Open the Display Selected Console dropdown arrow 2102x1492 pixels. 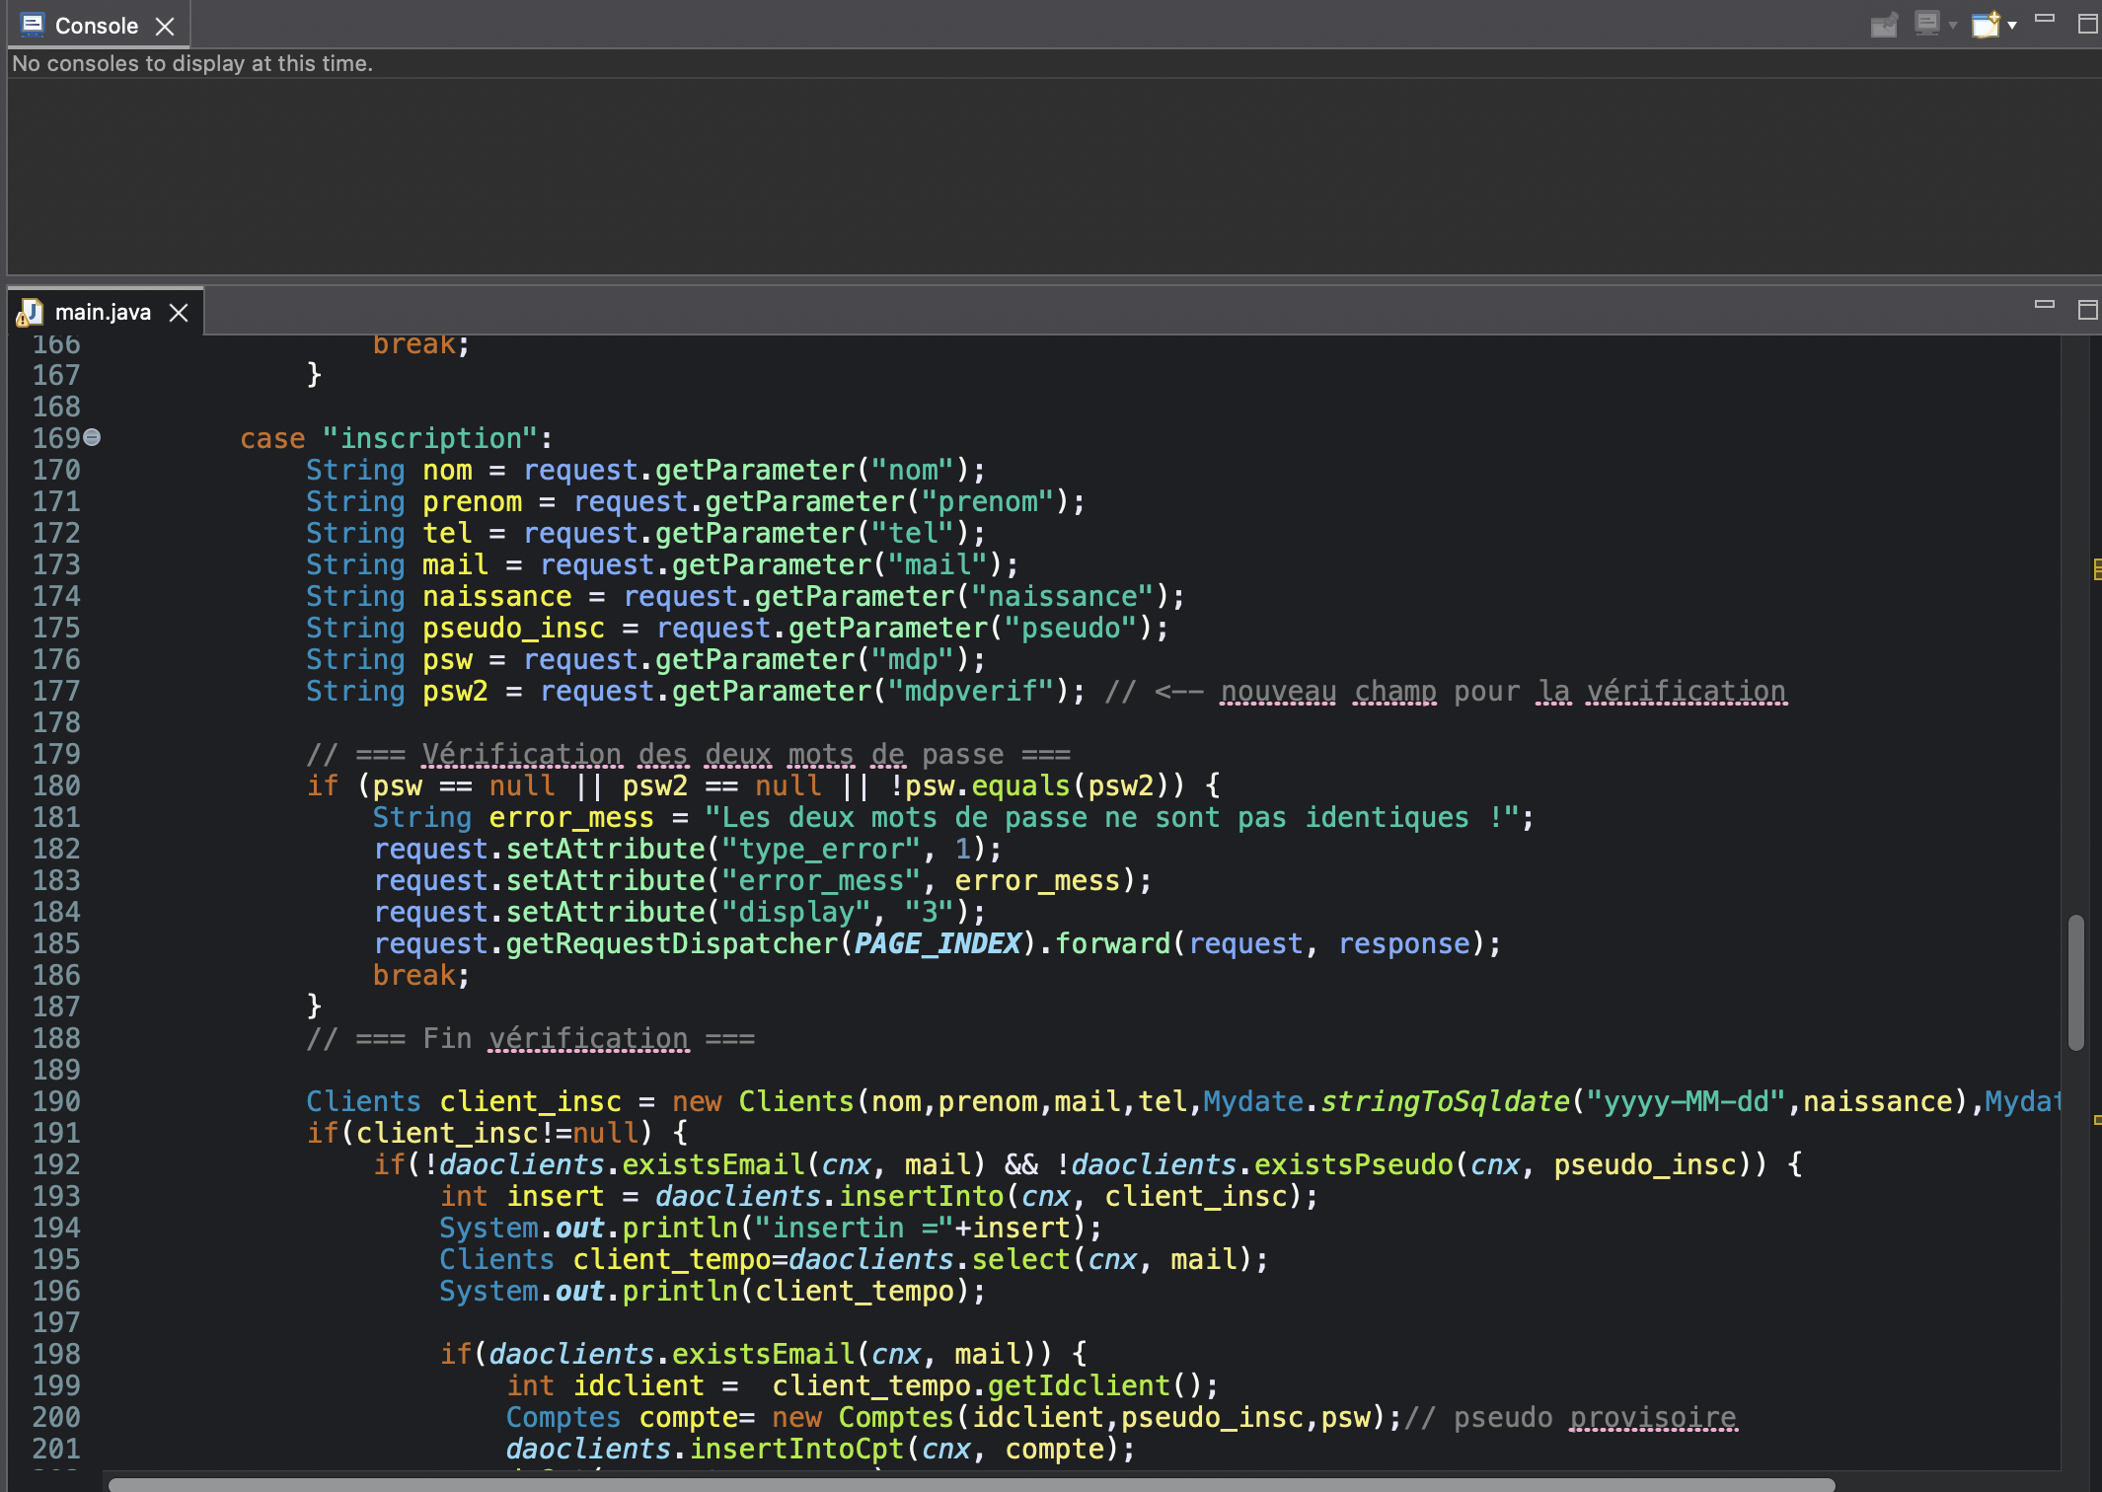[1952, 25]
